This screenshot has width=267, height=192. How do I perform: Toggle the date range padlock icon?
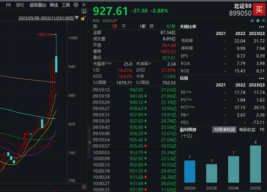pos(83,18)
